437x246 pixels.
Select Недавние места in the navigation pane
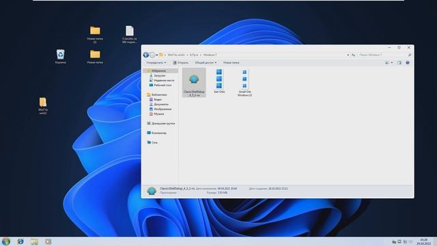point(162,81)
